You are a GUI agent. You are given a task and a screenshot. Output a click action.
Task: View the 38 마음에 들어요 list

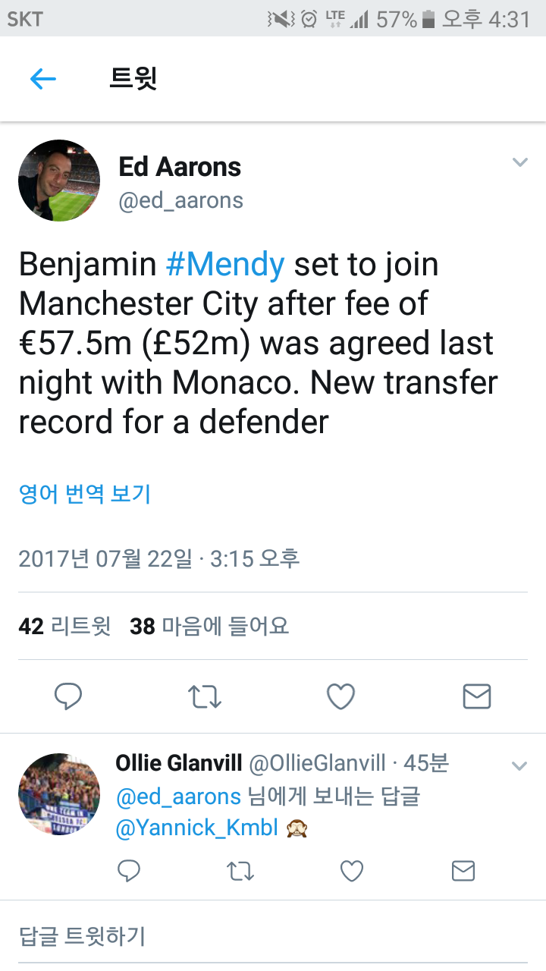pyautogui.click(x=209, y=627)
